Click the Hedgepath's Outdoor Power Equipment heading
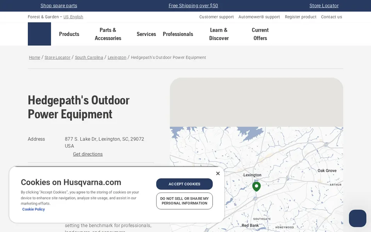 [x=78, y=107]
